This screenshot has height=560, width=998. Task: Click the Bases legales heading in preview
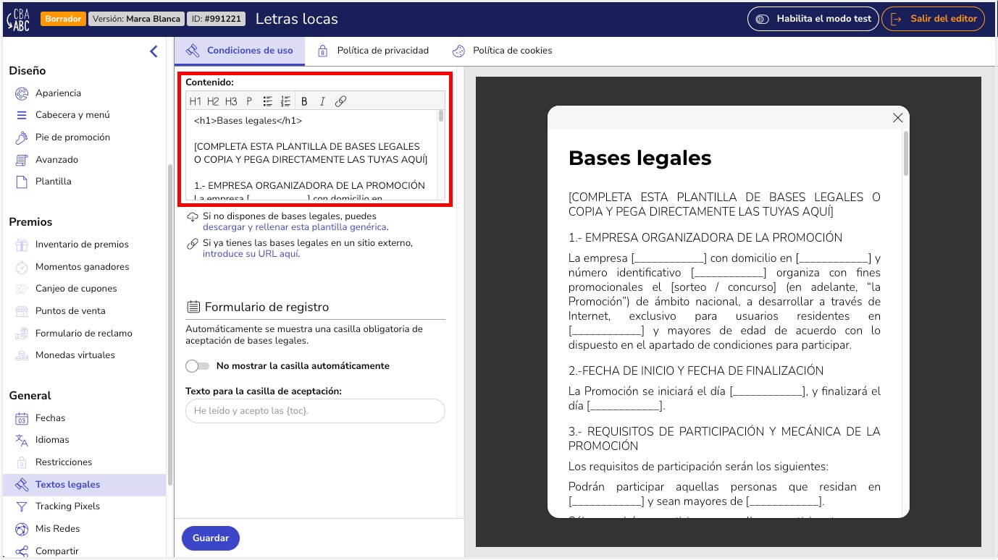pos(640,158)
